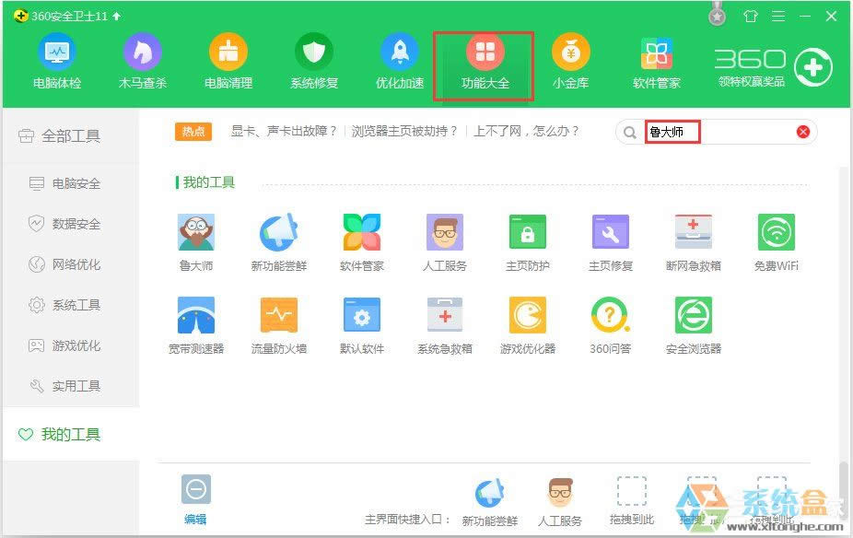This screenshot has height=538, width=853.
Task: Clear the search box with the red X
Action: [802, 131]
